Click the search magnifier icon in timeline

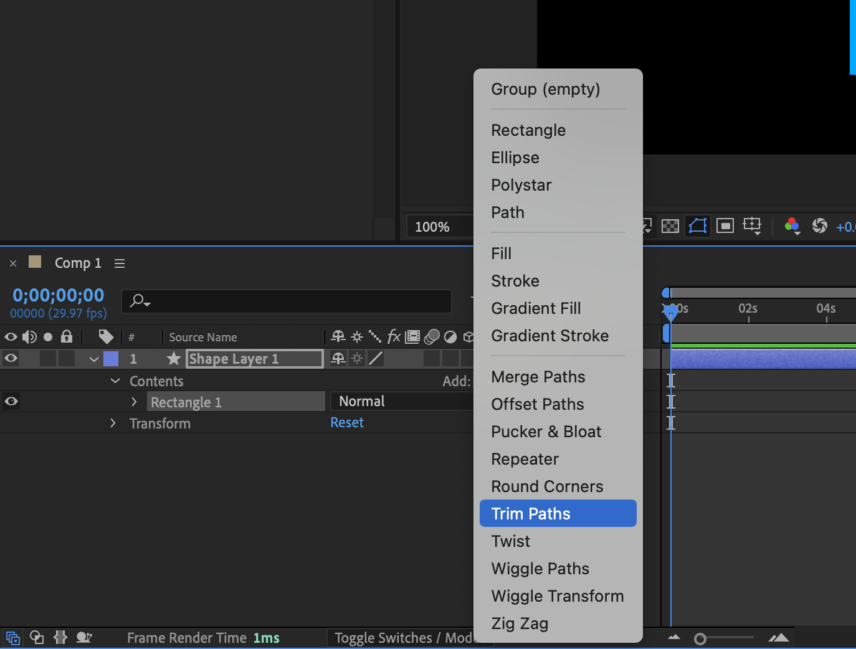pyautogui.click(x=140, y=301)
